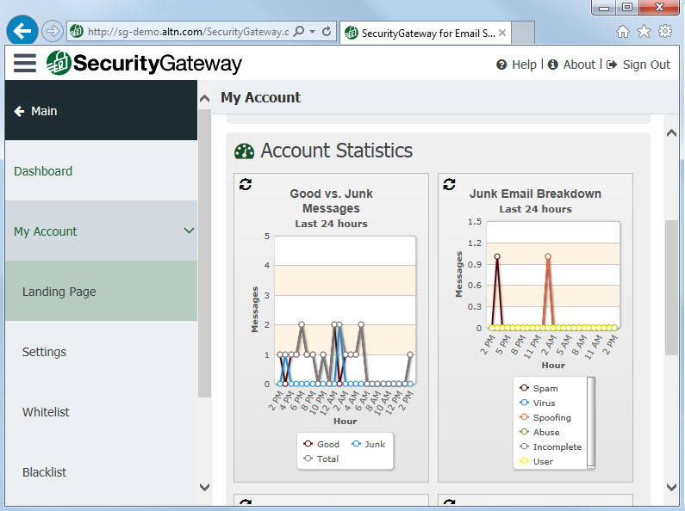Click the Sign Out exit icon

612,65
